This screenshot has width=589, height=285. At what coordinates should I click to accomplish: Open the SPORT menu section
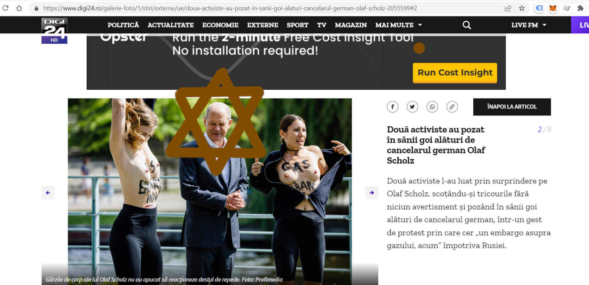[298, 25]
